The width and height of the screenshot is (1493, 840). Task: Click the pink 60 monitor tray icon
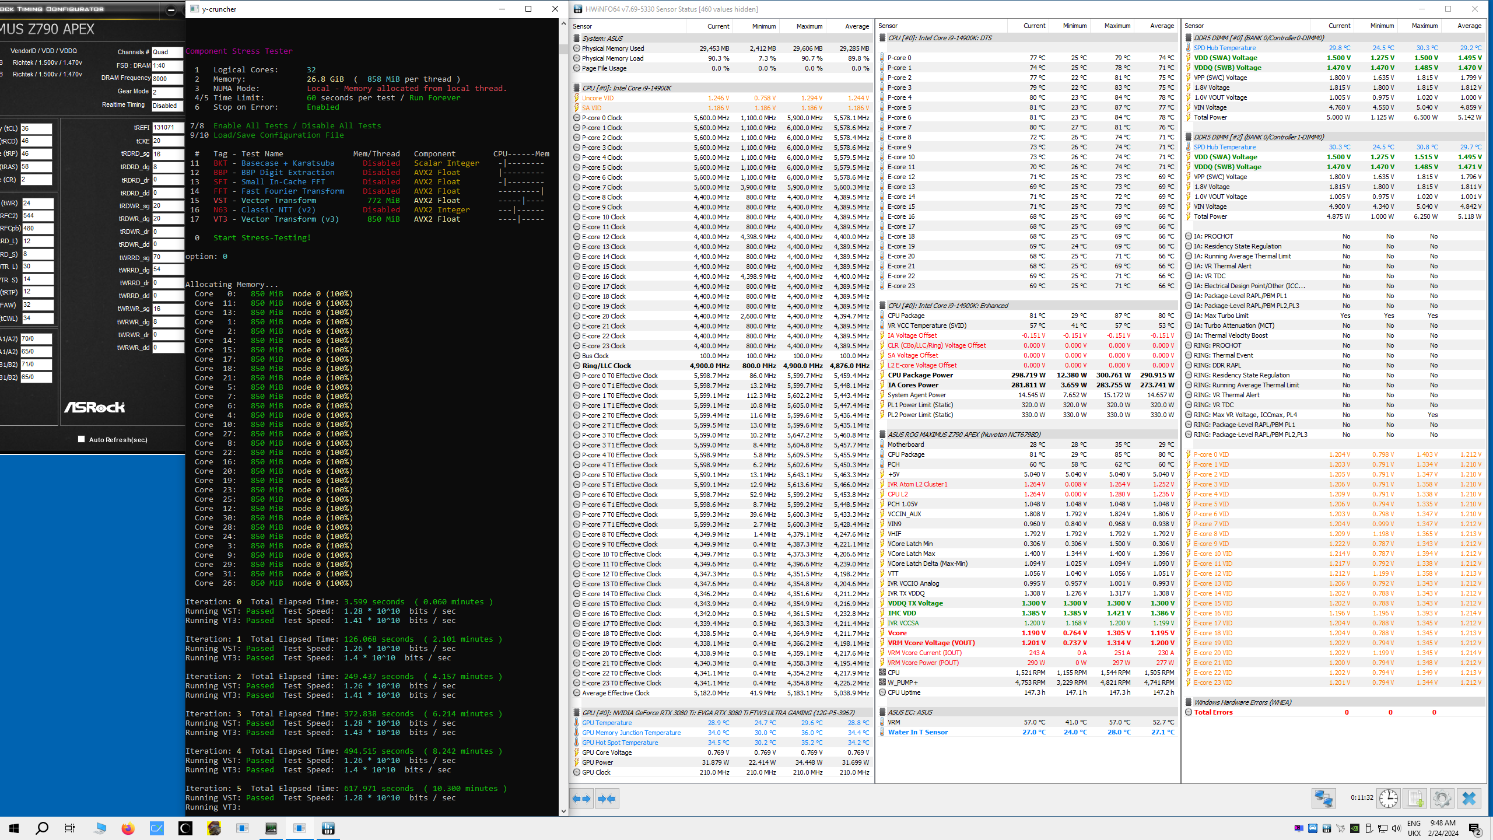1299,828
